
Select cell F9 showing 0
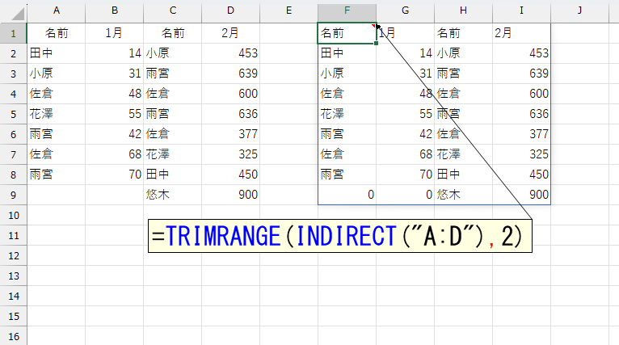click(347, 195)
